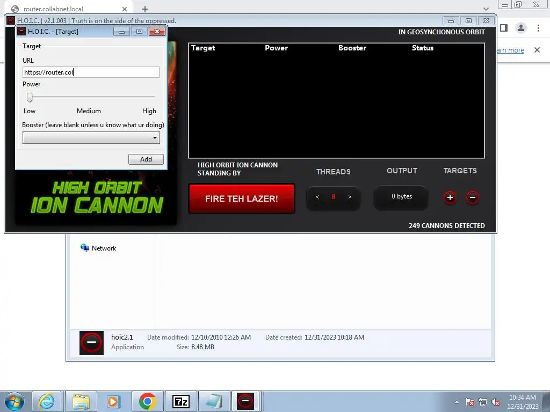Close the main H.O.I.C. window
550x412 pixels.
tap(486, 21)
